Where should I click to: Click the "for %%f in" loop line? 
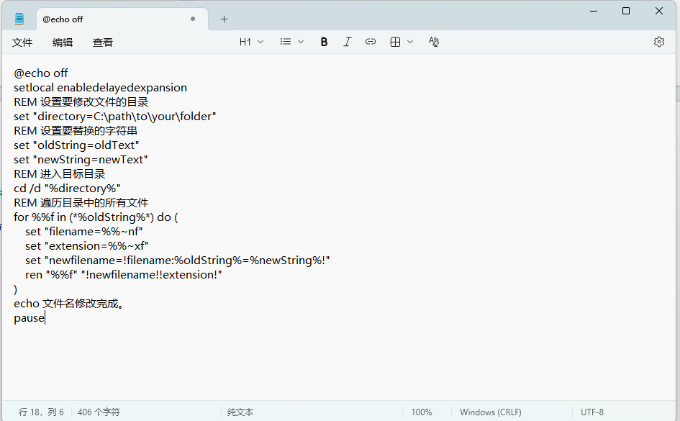[96, 217]
